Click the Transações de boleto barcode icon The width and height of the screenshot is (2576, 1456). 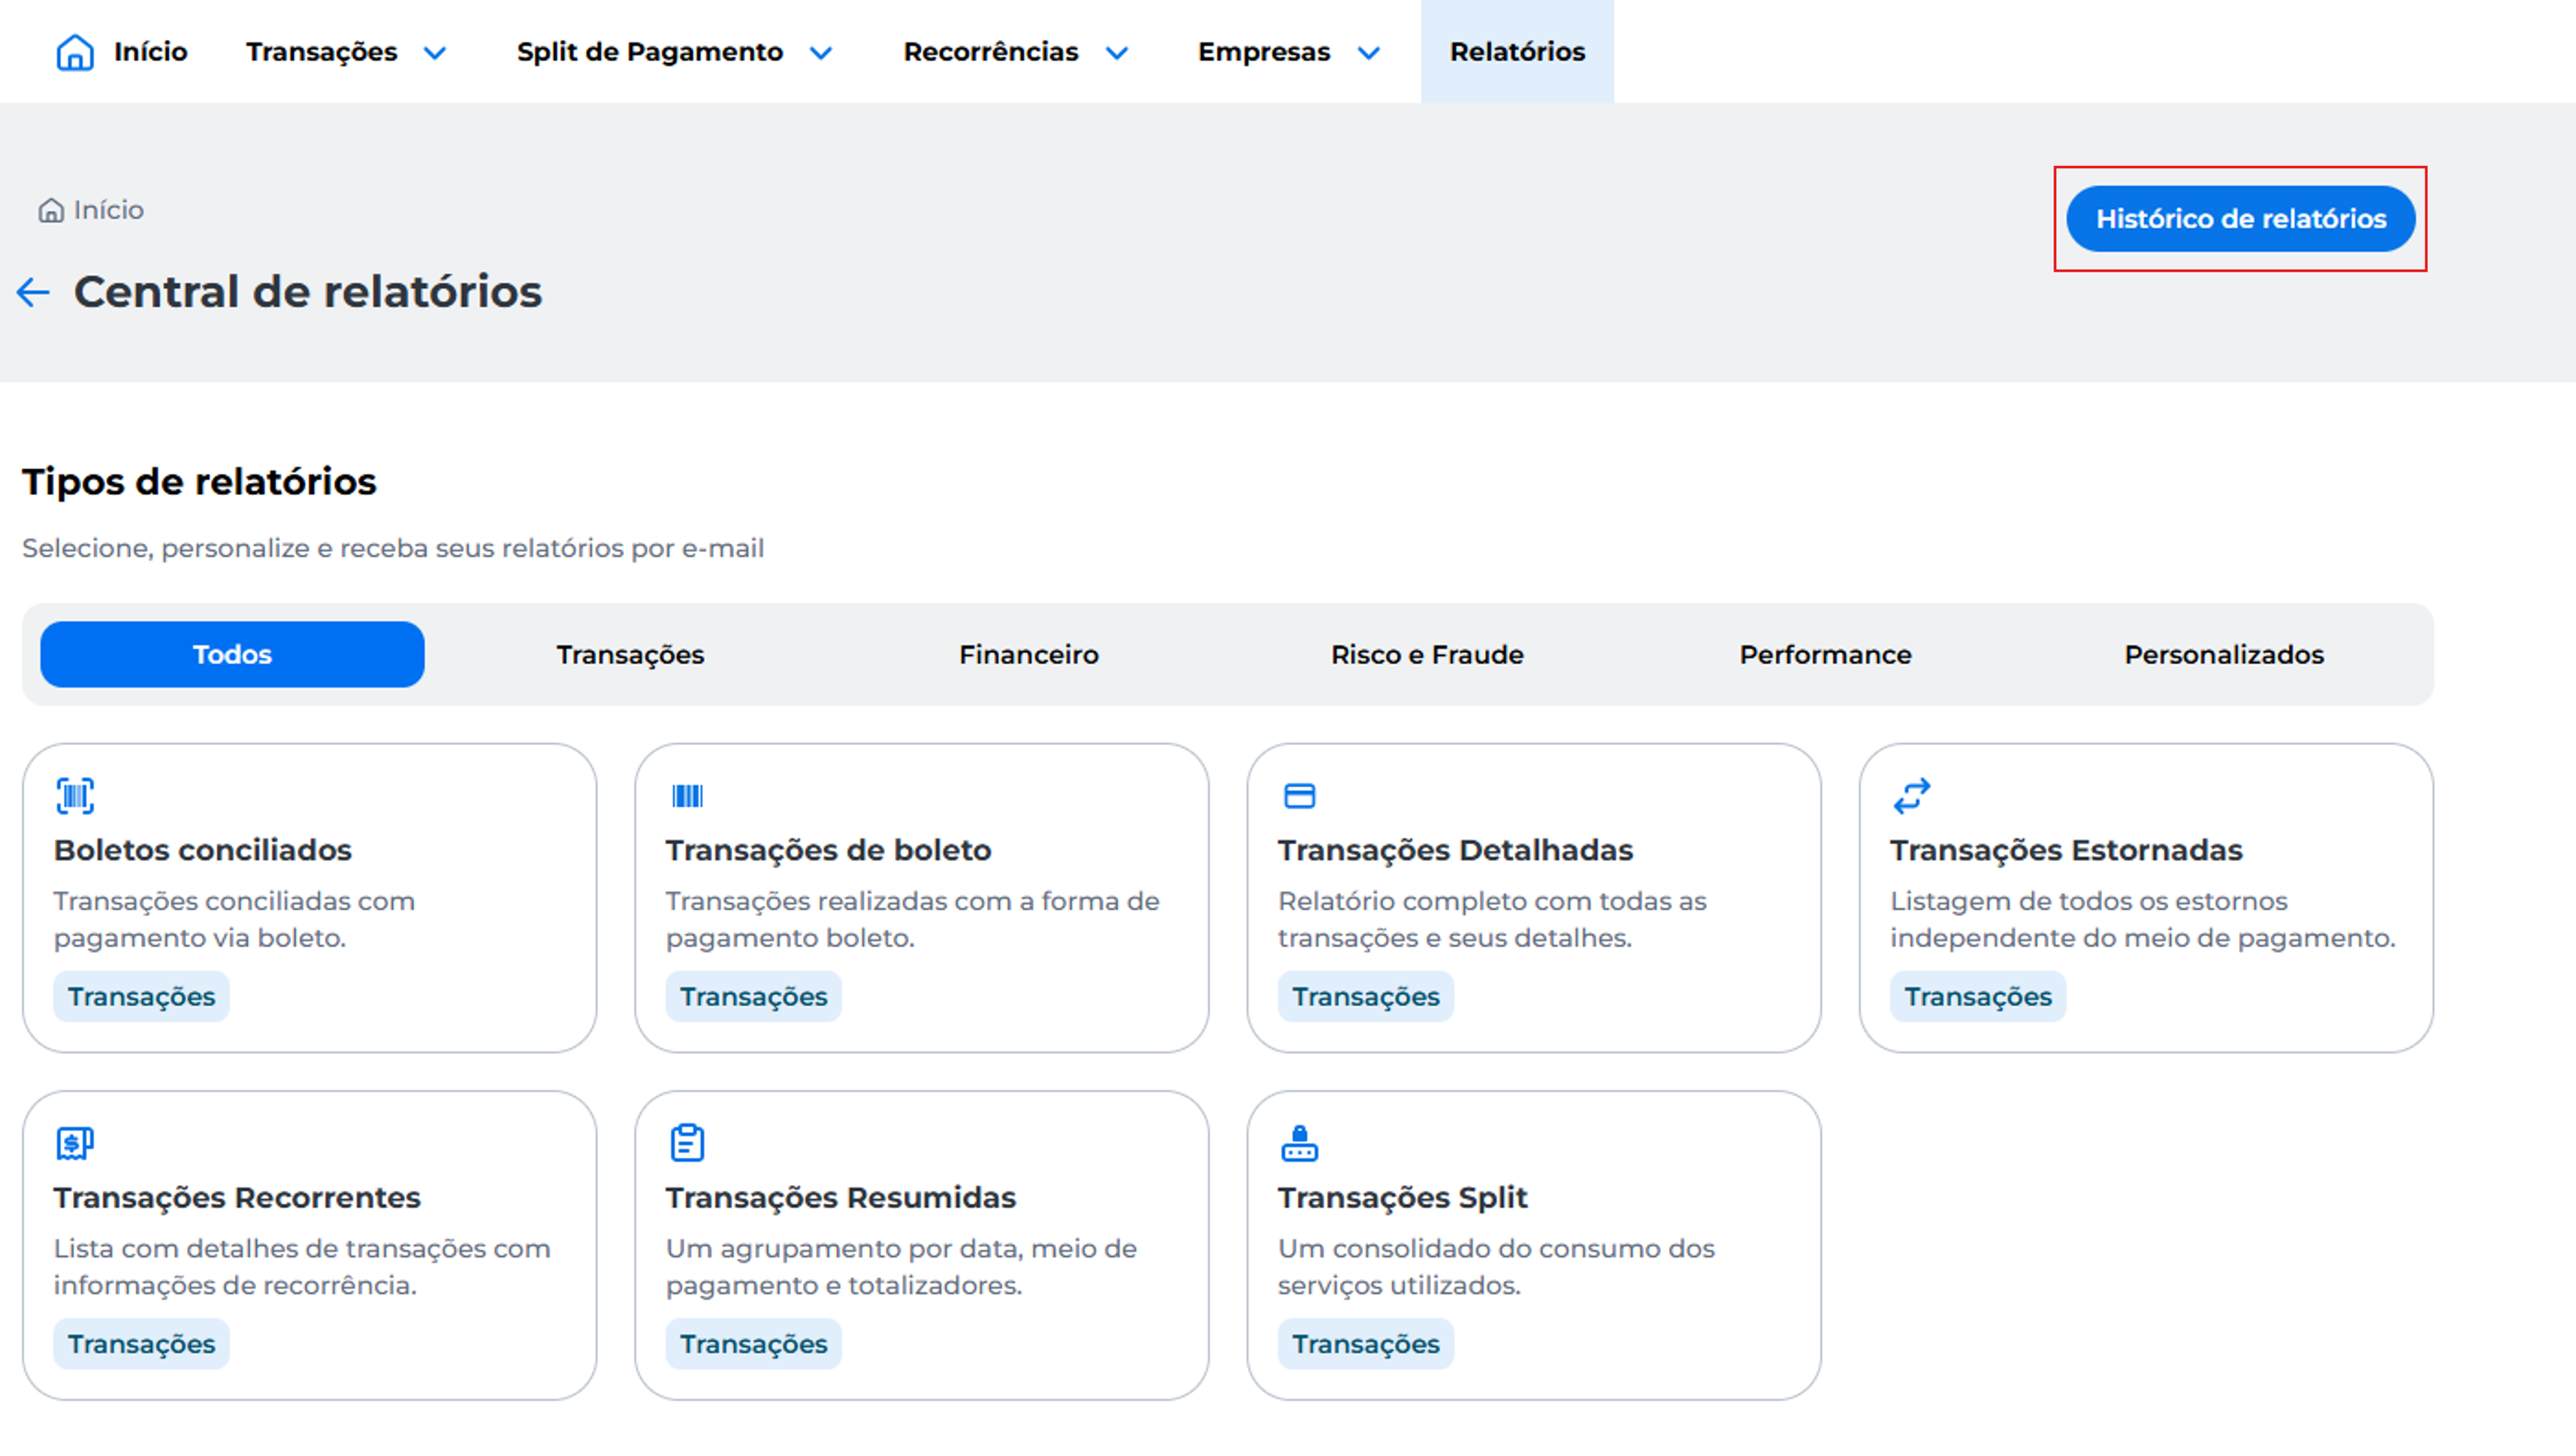click(687, 796)
